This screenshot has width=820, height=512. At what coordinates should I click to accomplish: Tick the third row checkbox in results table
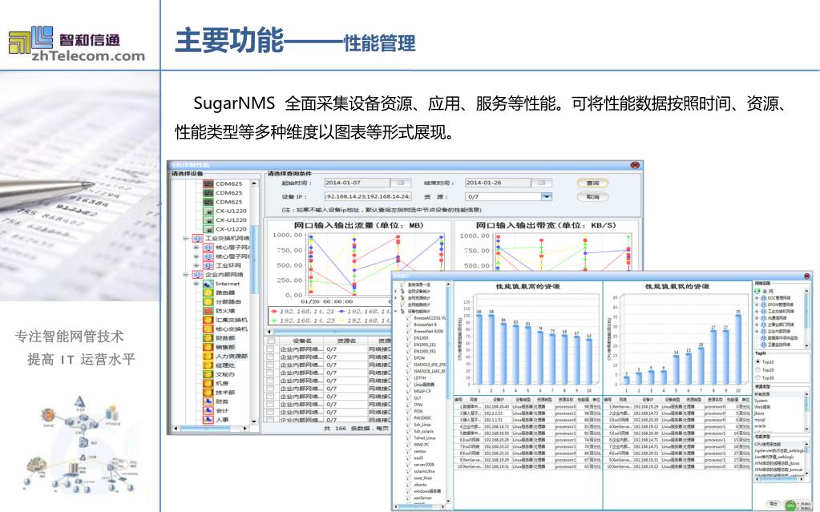[270, 365]
